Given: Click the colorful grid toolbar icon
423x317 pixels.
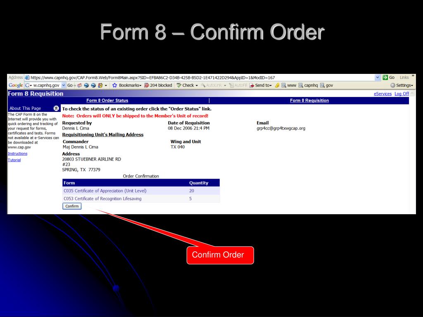Looking at the screenshot, I should point(100,85).
